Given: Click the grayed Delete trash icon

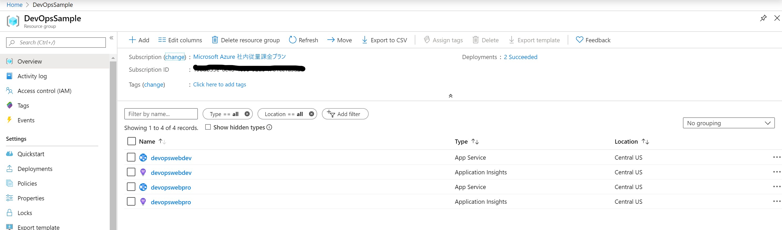Looking at the screenshot, I should [x=475, y=40].
